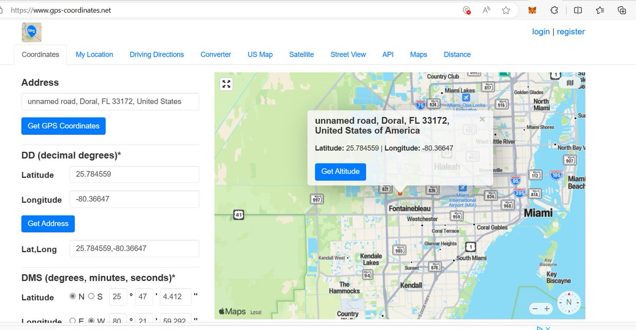This screenshot has height=330, width=636.
Task: Click the Route 997 highway shield
Action: pyautogui.click(x=317, y=199)
